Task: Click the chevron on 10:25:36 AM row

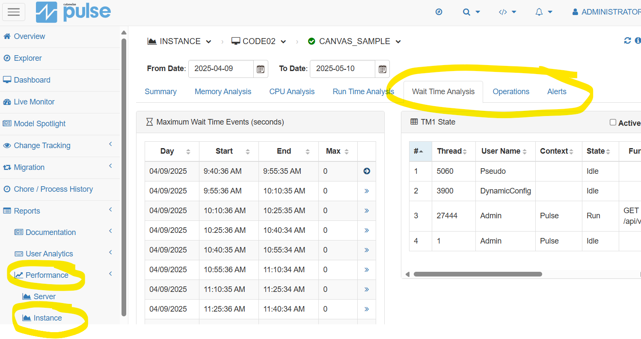Action: pyautogui.click(x=367, y=230)
